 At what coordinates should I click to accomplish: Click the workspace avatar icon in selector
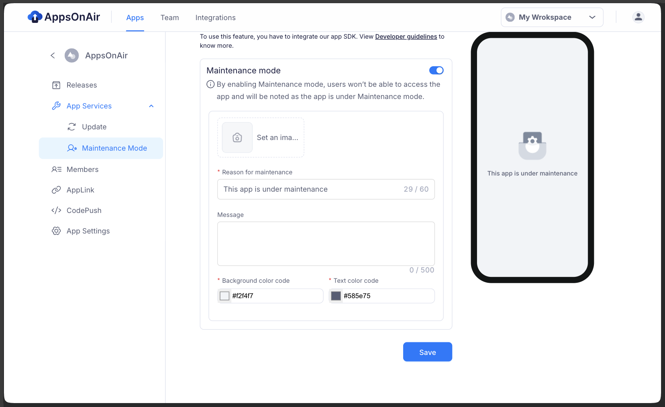click(x=510, y=17)
